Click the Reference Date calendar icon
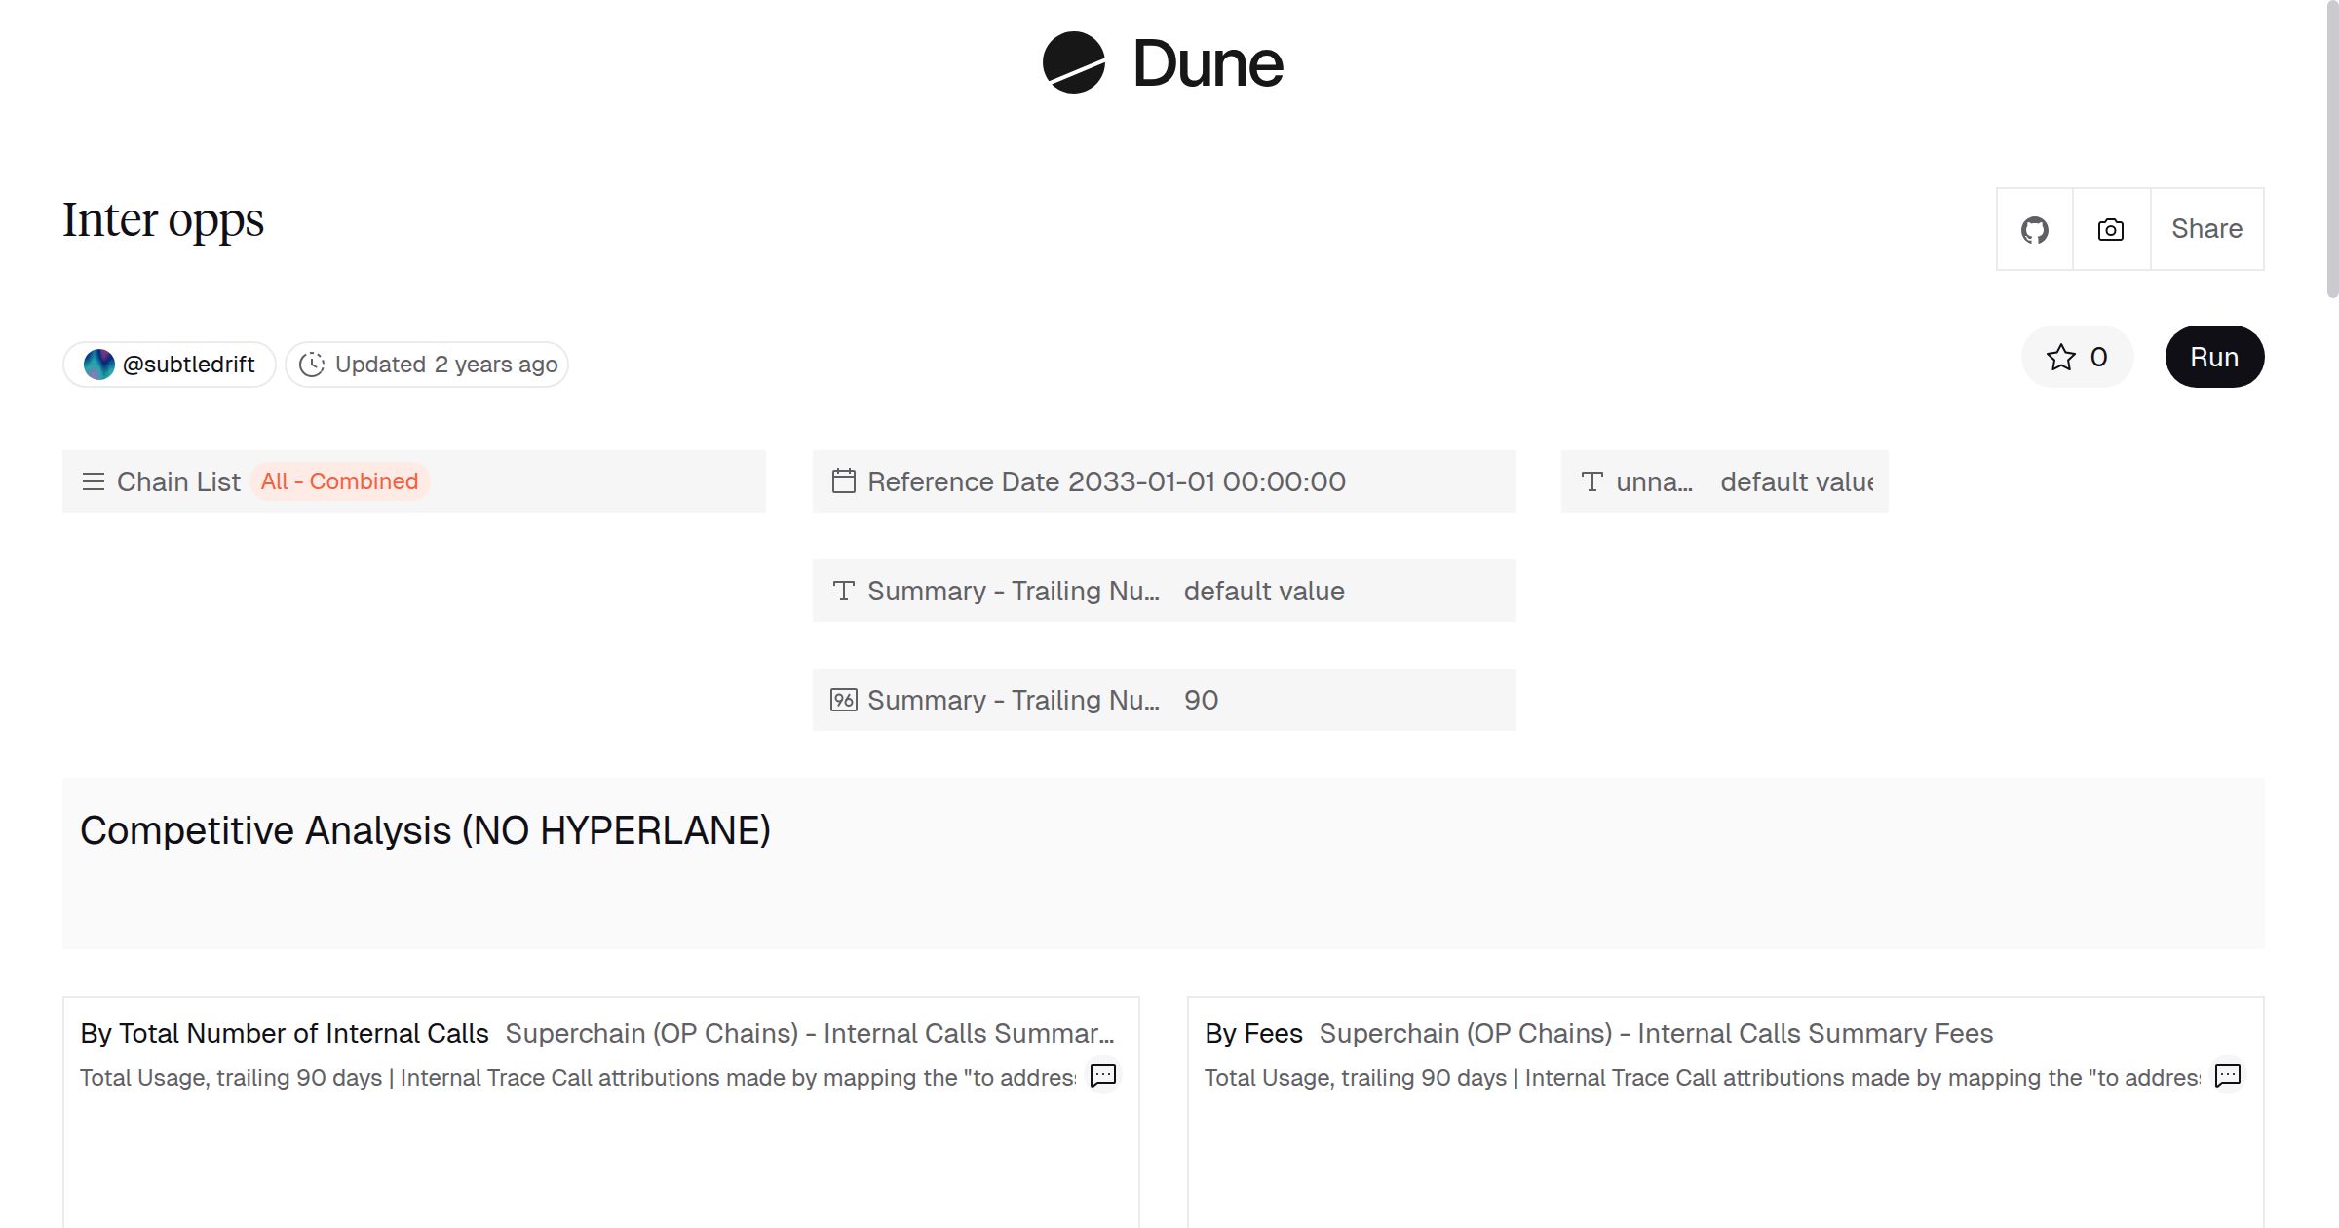2339x1228 pixels. tap(843, 481)
